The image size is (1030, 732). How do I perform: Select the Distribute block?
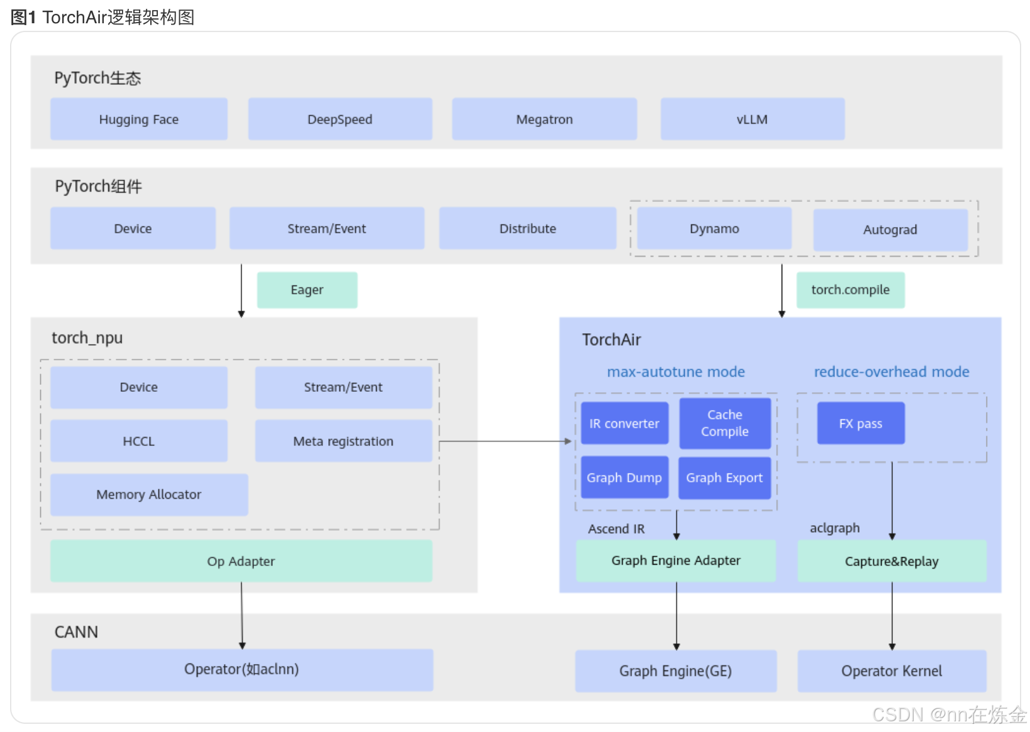(x=528, y=228)
